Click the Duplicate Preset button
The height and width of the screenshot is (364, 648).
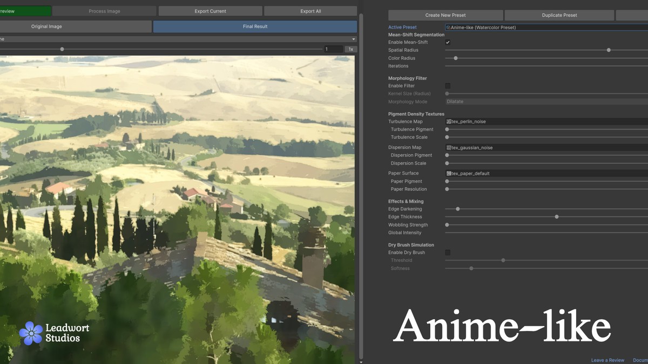(559, 15)
